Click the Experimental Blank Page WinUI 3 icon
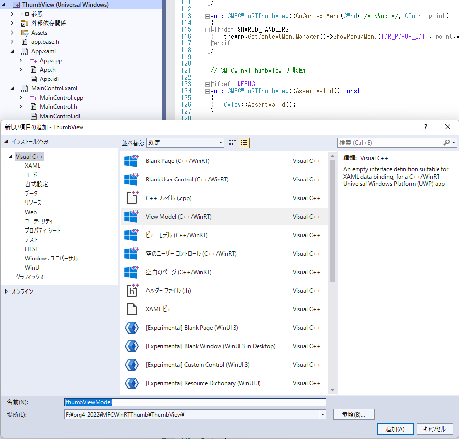Screen dimensions: 459x439 point(132,327)
